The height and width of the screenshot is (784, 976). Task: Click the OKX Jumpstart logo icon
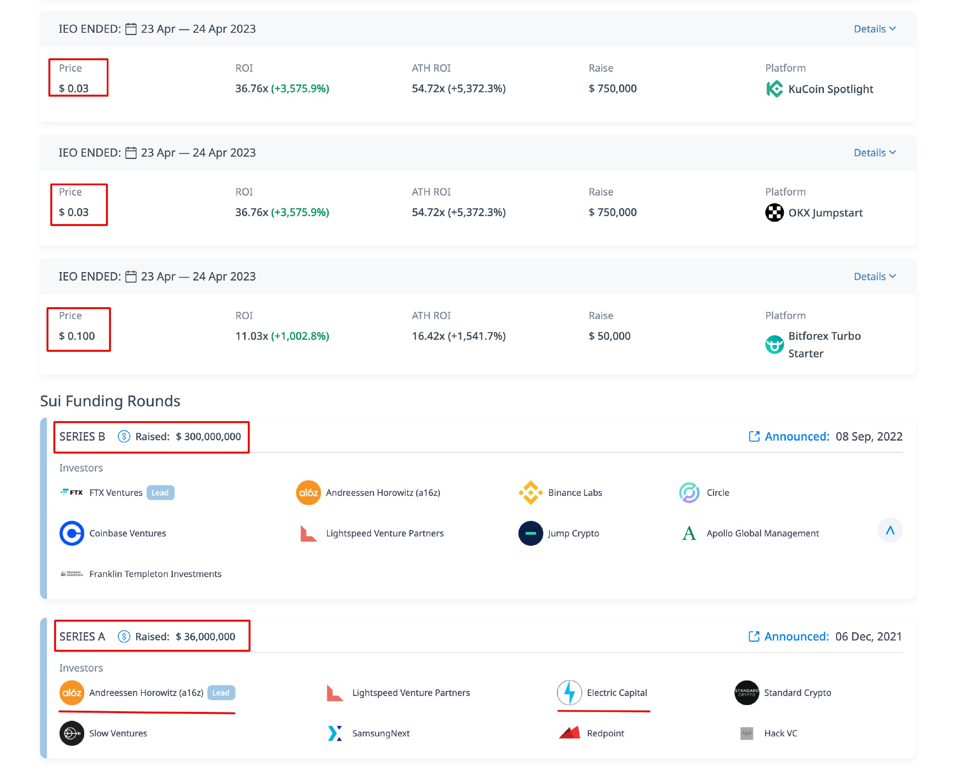tap(774, 212)
